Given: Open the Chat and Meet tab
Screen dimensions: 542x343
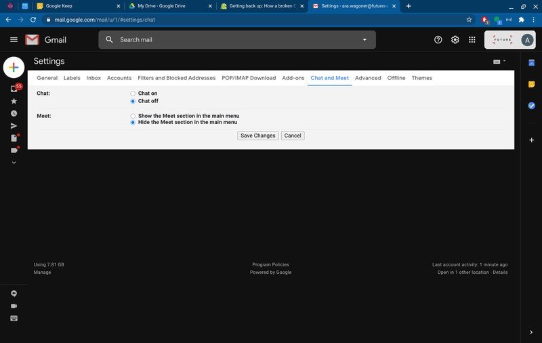Looking at the screenshot, I should pyautogui.click(x=330, y=78).
